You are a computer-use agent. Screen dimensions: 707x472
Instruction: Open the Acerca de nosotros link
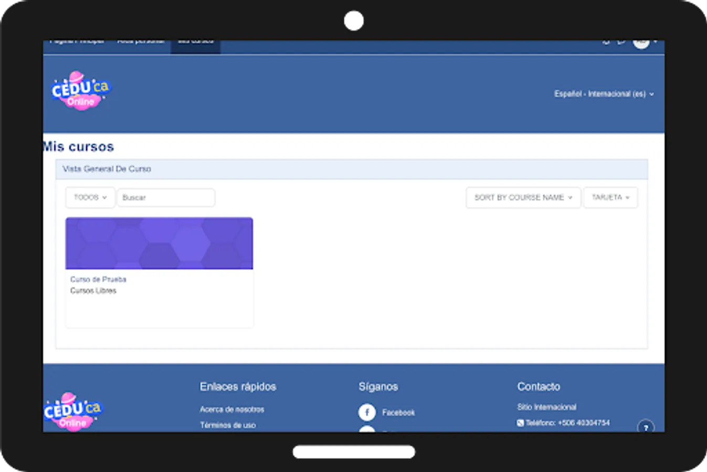coord(232,409)
